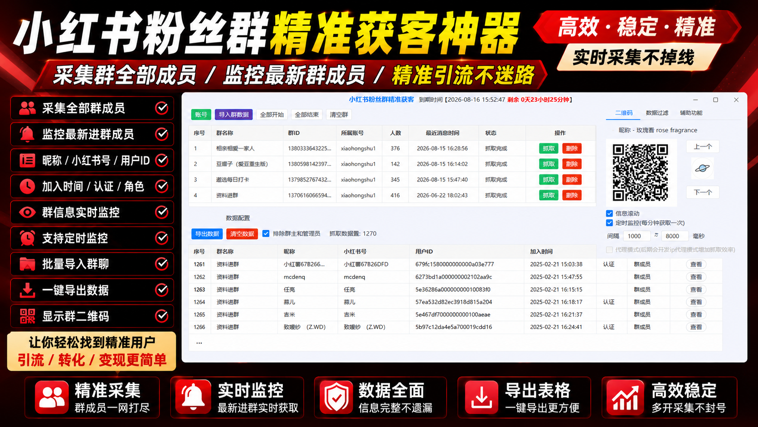
Task: Show next QR code with 下一个
Action: (703, 192)
